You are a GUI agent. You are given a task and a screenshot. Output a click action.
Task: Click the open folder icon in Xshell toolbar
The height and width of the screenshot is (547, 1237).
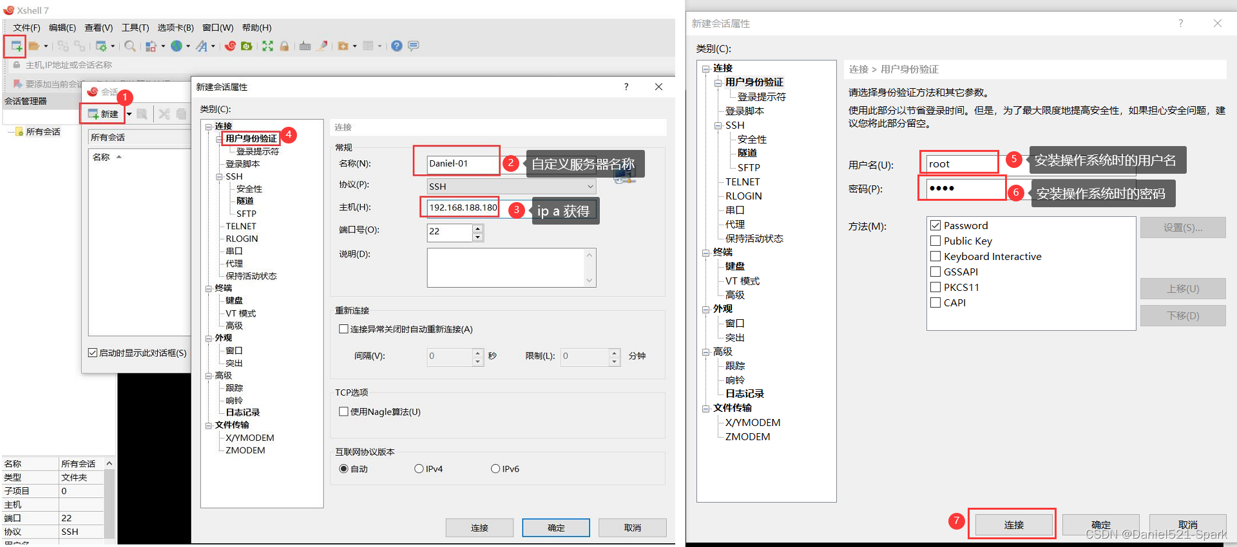pos(34,46)
